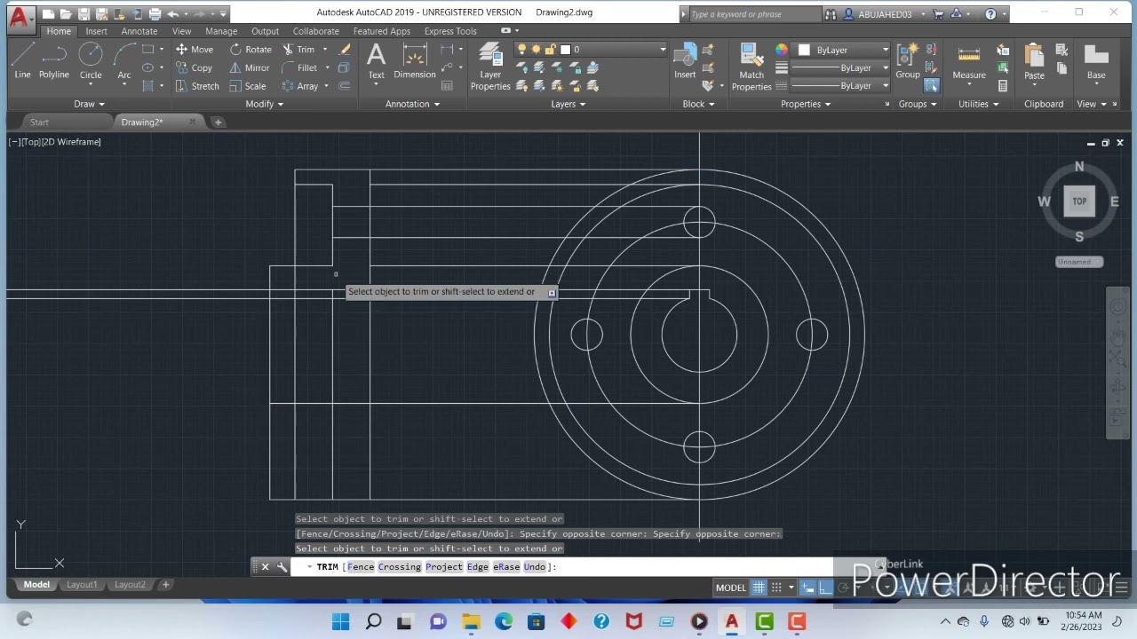Select the Circle tool
This screenshot has width=1137, height=639.
[91, 59]
